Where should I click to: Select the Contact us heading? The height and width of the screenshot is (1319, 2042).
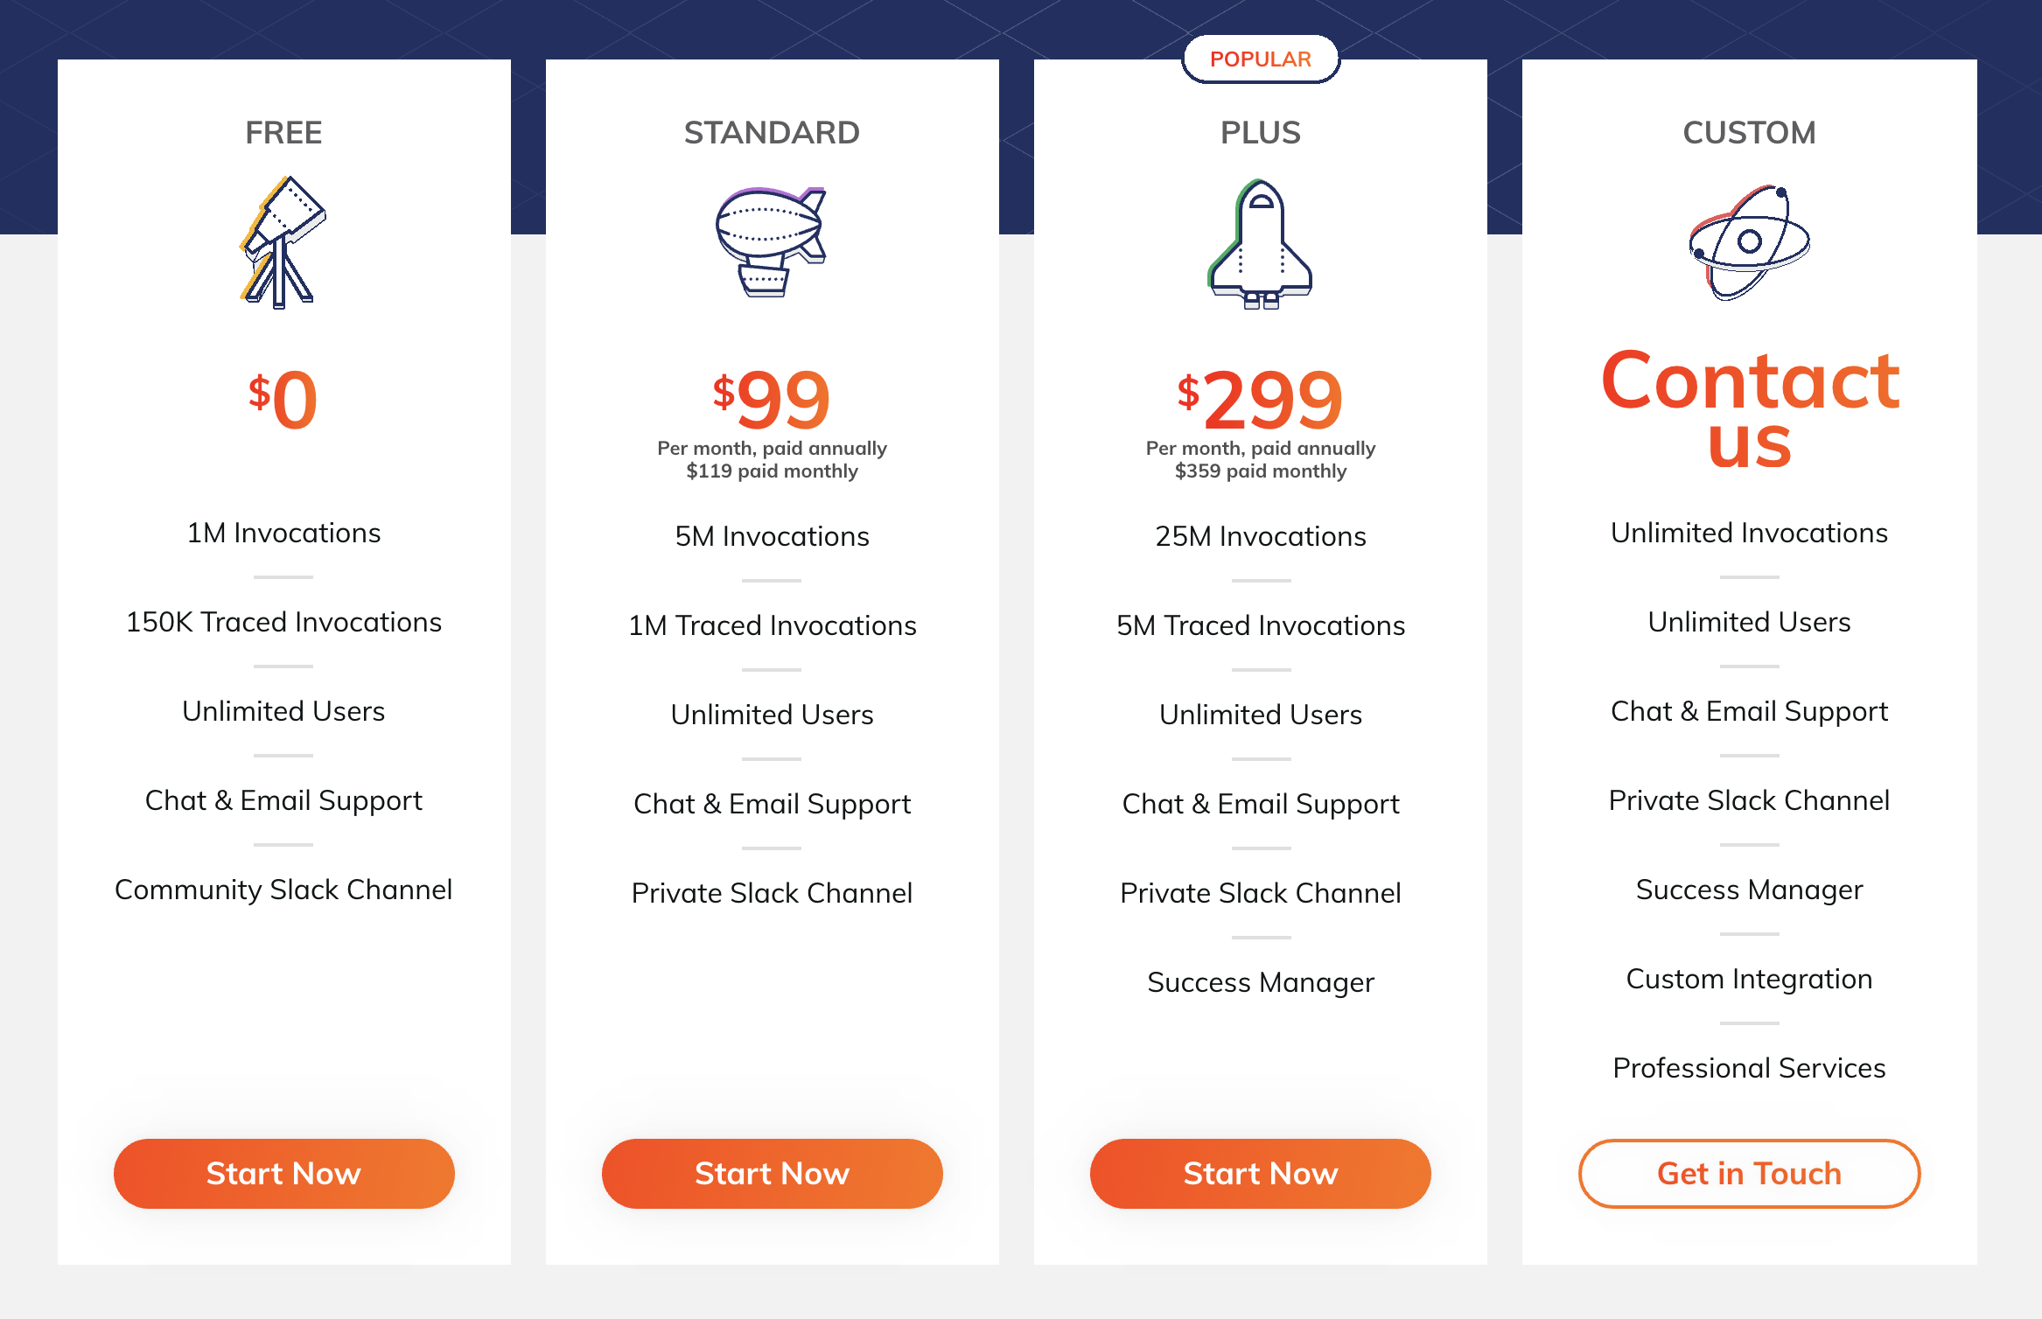coord(1750,408)
